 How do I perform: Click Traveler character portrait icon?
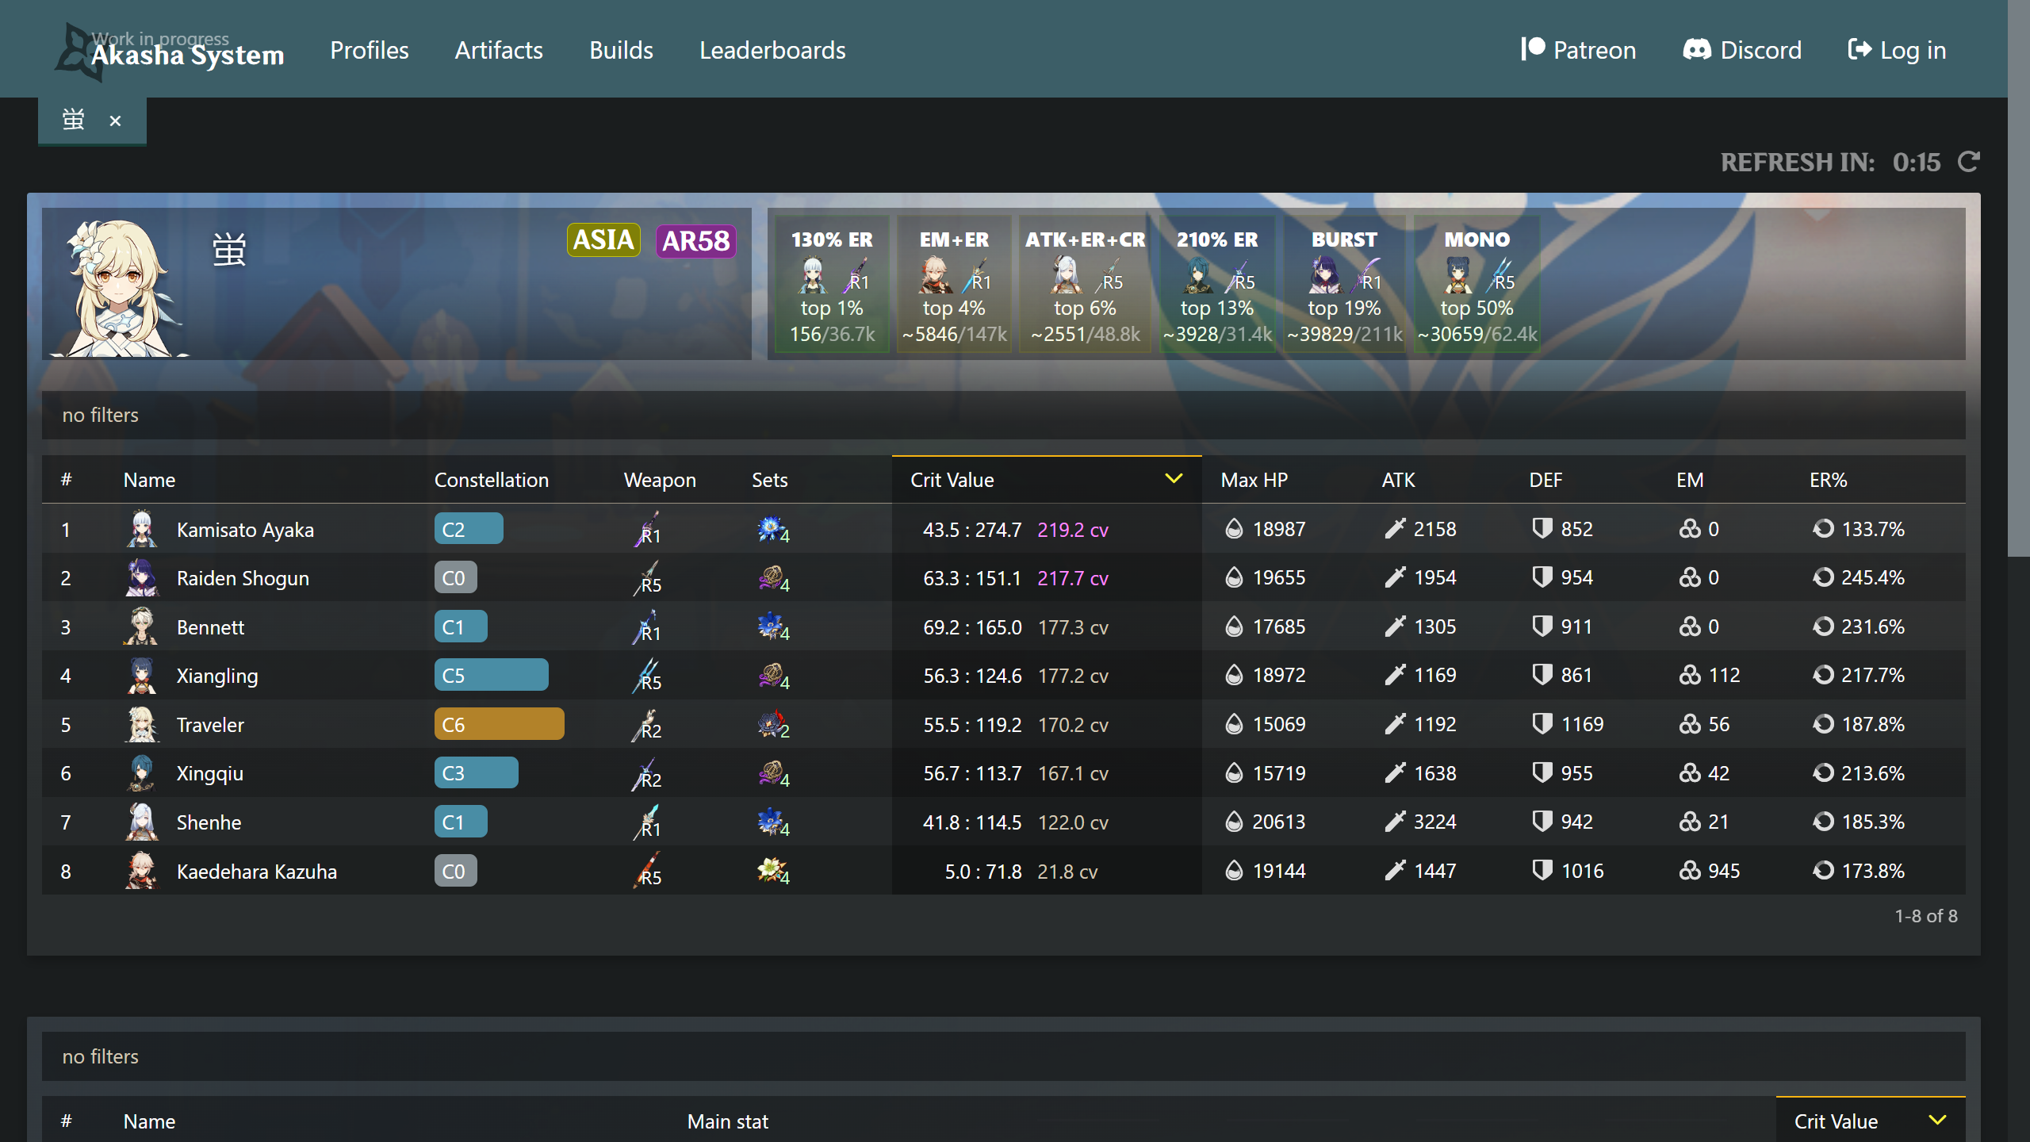coord(142,724)
